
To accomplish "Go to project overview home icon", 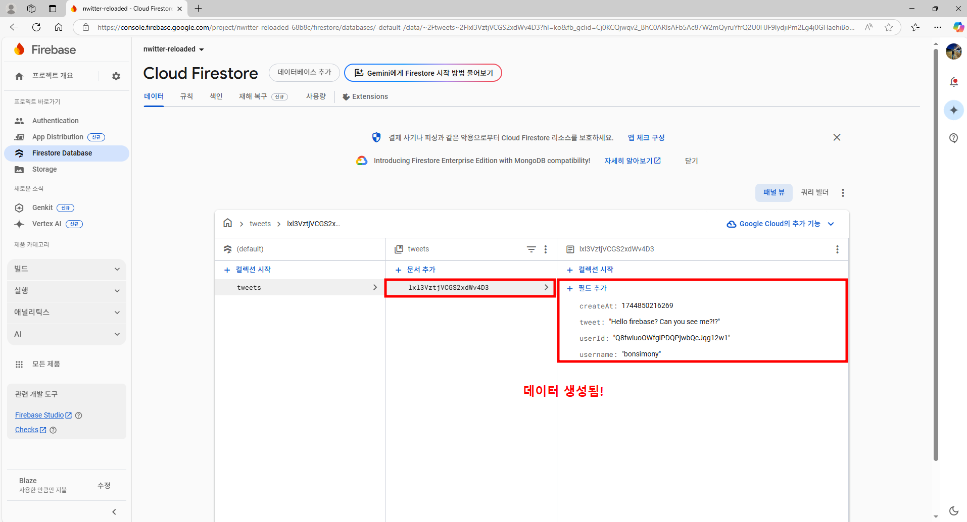I will tap(19, 76).
